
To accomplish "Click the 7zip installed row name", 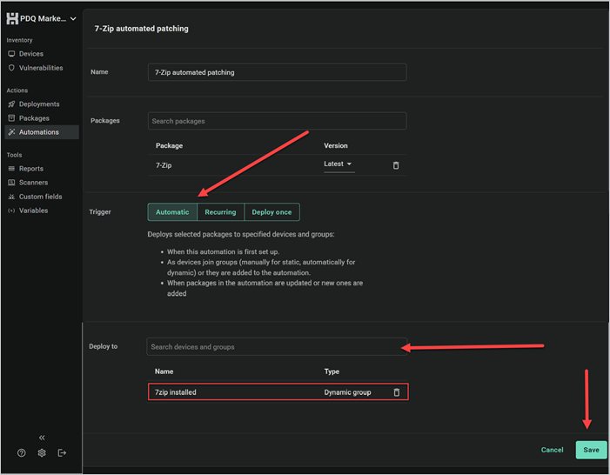I will (176, 392).
